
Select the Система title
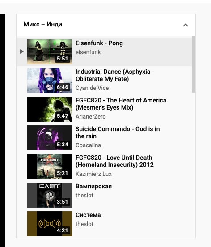click(88, 215)
